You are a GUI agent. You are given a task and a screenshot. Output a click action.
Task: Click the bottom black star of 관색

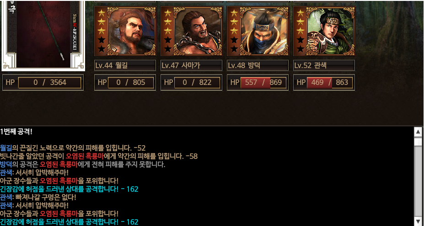pyautogui.click(x=301, y=49)
